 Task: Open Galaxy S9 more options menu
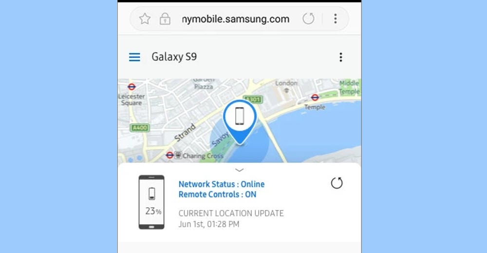point(341,57)
